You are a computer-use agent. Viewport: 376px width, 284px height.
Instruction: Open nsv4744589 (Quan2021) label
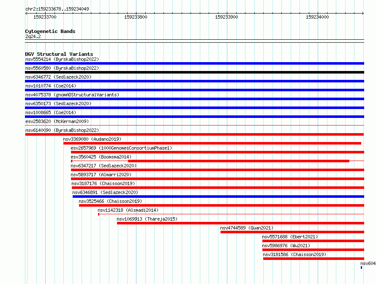[247, 228]
